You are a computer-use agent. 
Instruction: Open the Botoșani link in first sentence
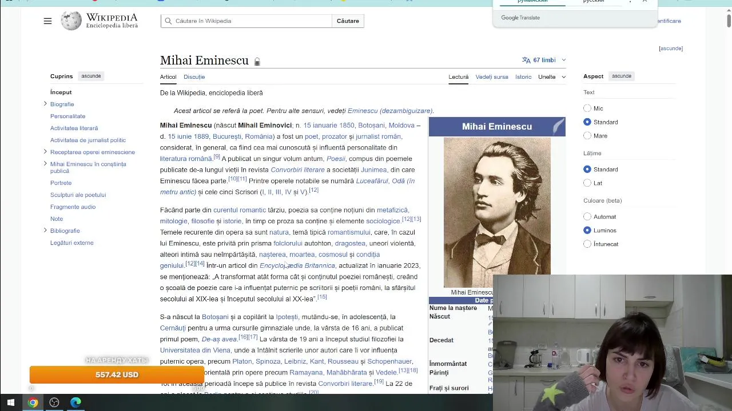coord(371,126)
